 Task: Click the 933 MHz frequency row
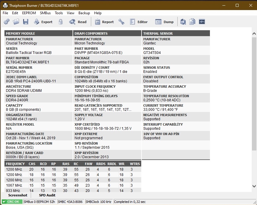pos(73,190)
